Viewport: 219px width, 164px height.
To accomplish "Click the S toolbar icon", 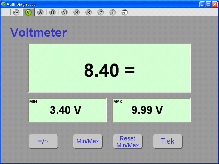I will tap(76, 12).
